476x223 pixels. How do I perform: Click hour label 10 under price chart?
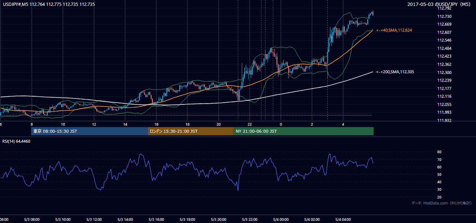(x=63, y=124)
